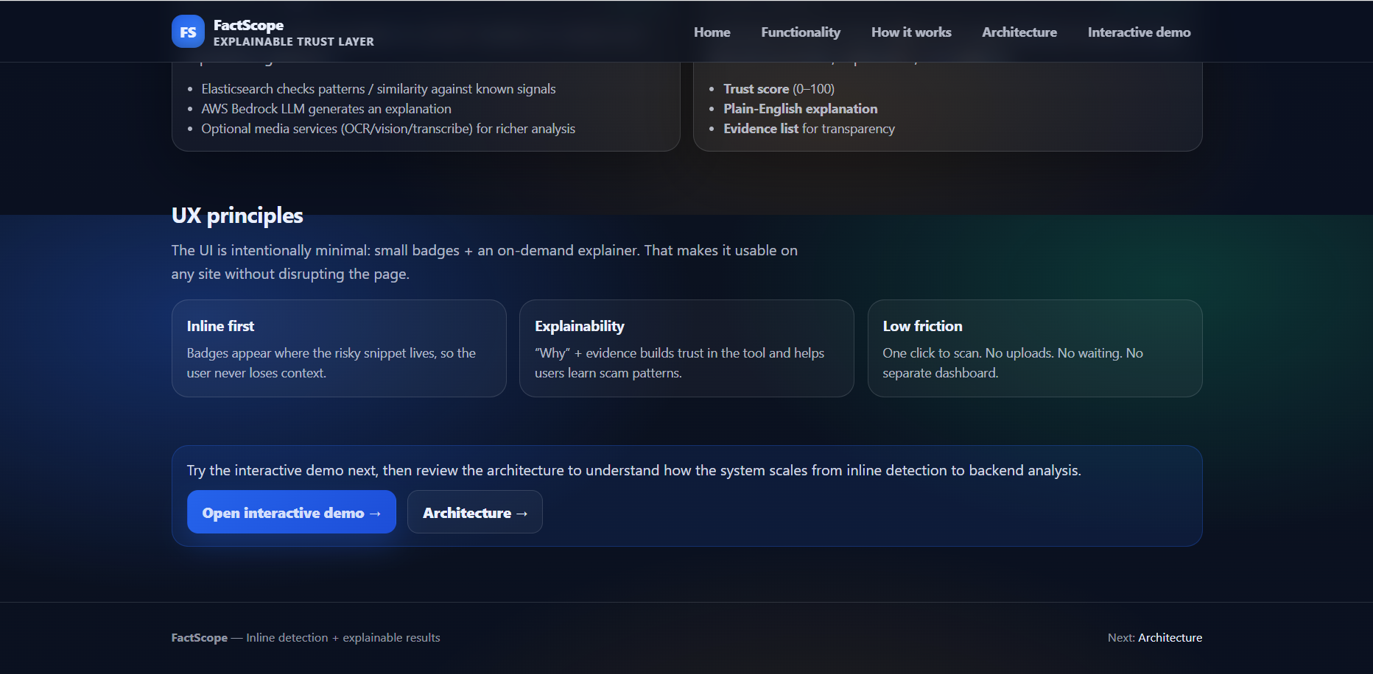Follow the footer Next: Architecture link
The height and width of the screenshot is (674, 1373).
(1170, 638)
